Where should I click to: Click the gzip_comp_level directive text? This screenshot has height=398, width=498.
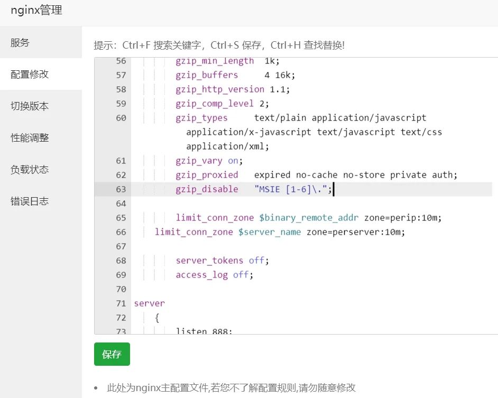215,104
